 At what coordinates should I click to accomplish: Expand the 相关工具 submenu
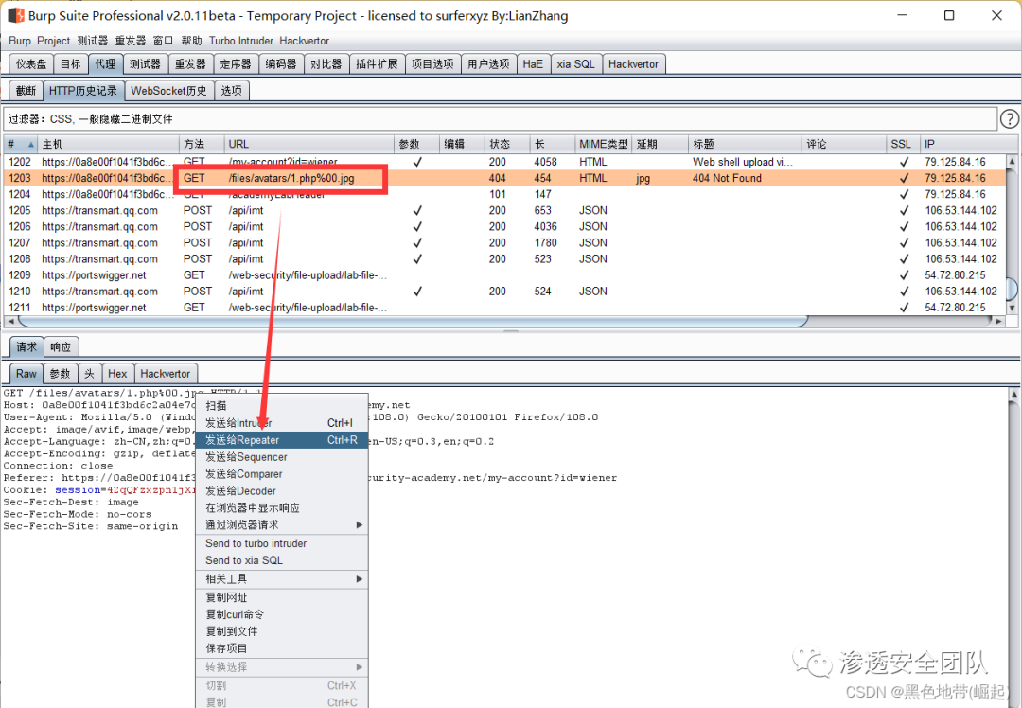click(x=282, y=579)
